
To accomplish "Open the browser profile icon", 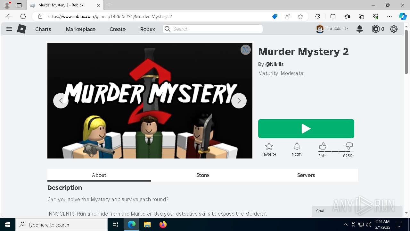I will tap(7, 5).
